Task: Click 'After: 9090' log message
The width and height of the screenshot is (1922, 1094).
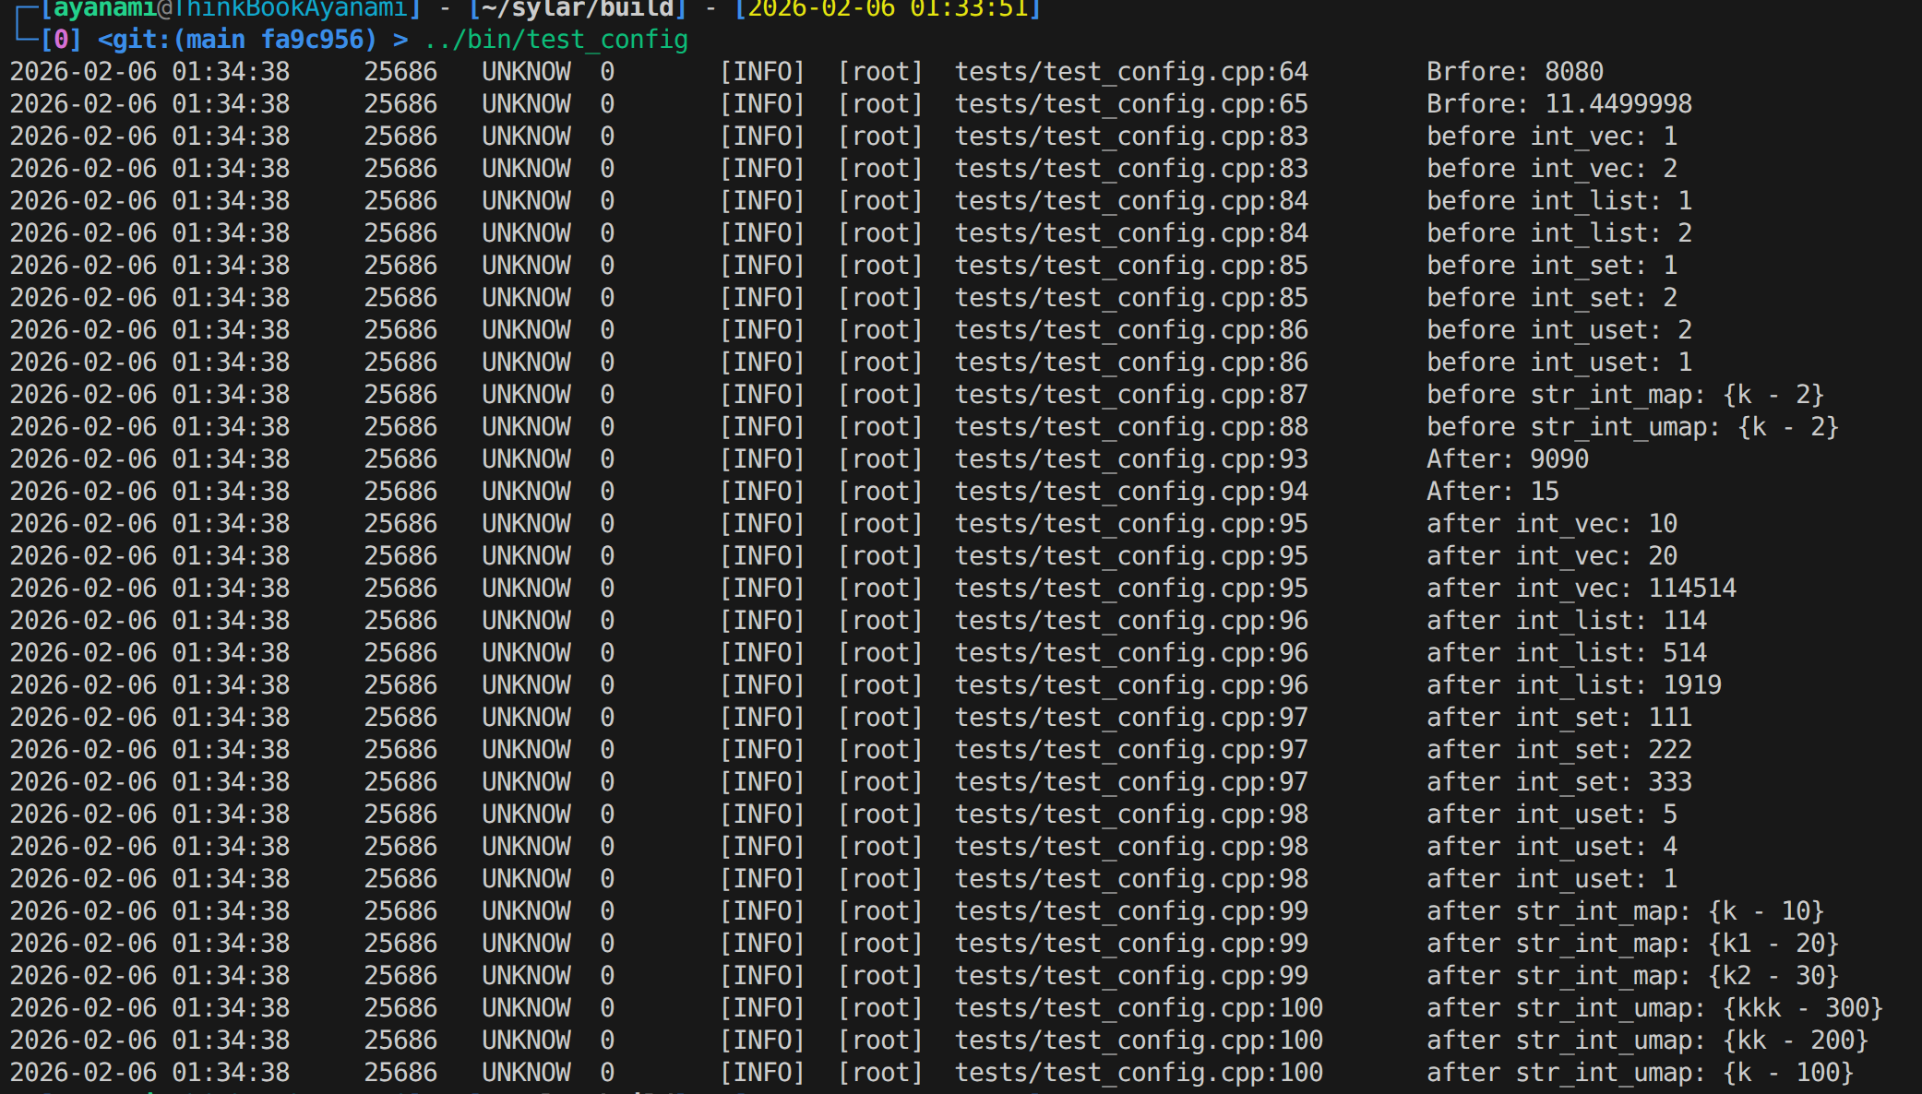Action: [1507, 459]
